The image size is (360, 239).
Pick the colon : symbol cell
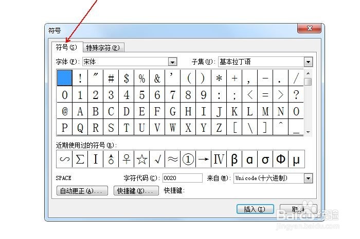pos(219,94)
